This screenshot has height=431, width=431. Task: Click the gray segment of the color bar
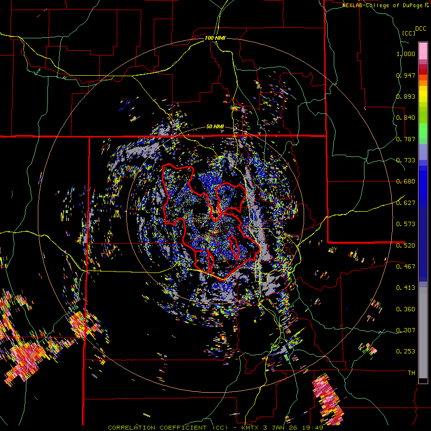[423, 333]
